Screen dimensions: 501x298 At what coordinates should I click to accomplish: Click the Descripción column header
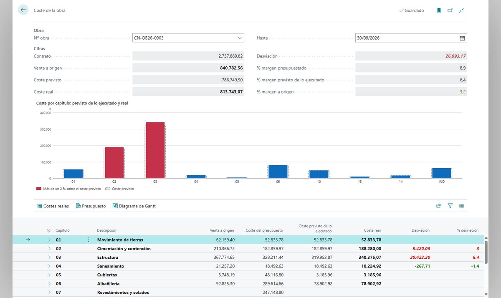click(x=106, y=230)
